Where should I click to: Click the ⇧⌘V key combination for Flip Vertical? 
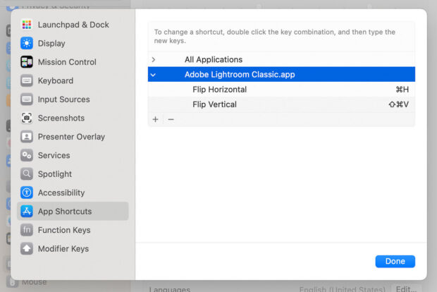398,104
